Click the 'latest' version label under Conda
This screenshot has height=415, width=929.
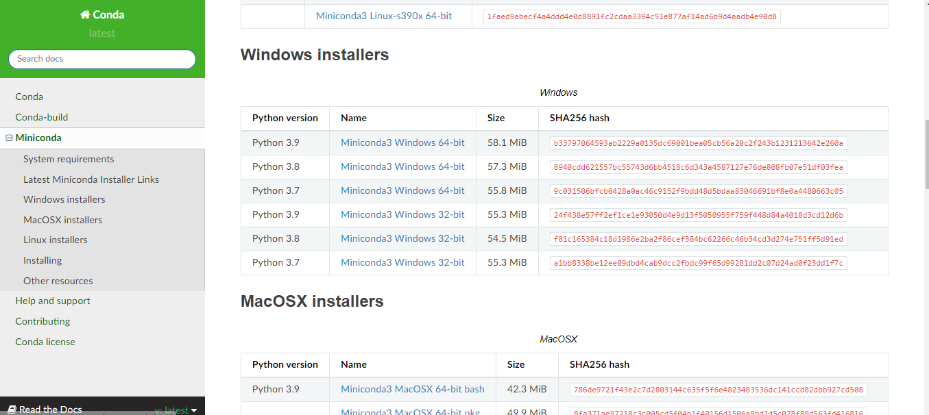(x=102, y=34)
